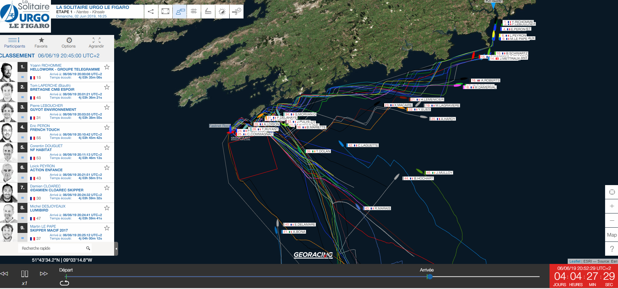Click the Fastnet Rock waypoint label

[219, 126]
